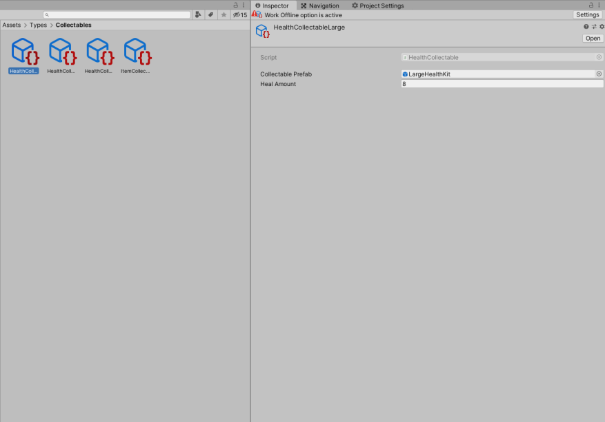Click Collectables in breadcrumb path

click(x=73, y=25)
